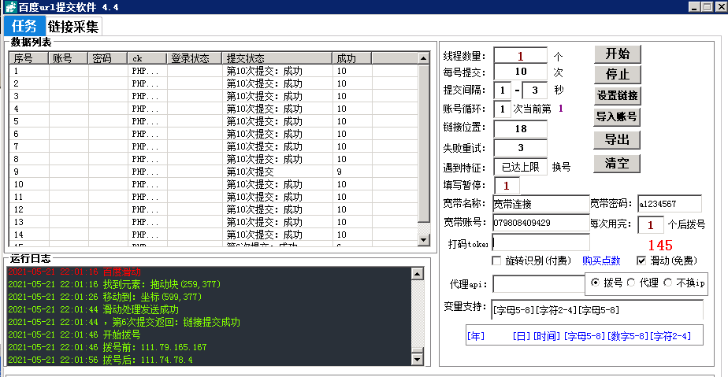This screenshot has height=377, width=728.
Task: Click the ck column header
Action: coord(147,58)
